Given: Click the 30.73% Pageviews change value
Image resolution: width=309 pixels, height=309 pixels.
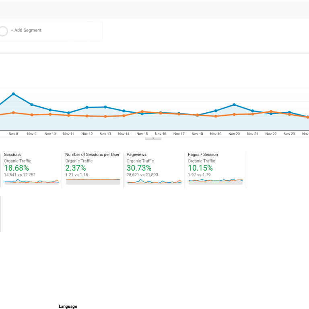Looking at the screenshot, I should (x=139, y=168).
